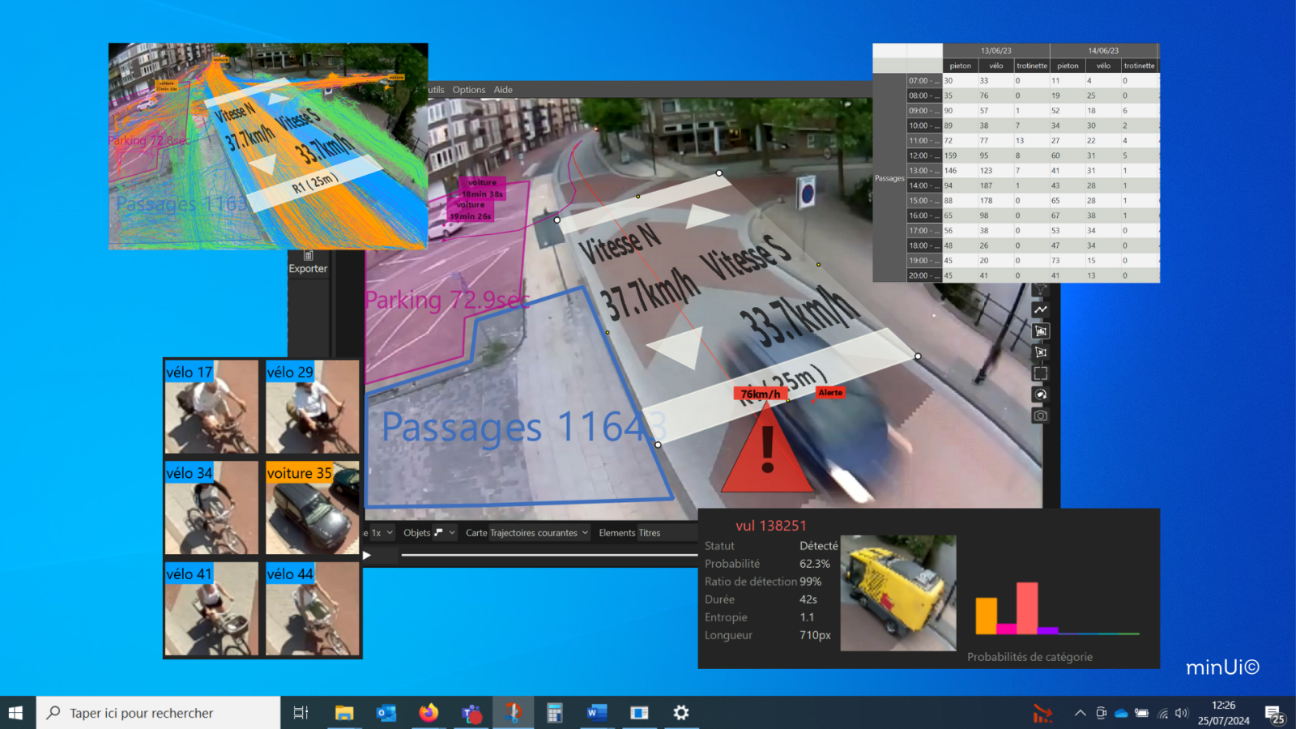Click the red warning triangle alert
1296x729 pixels.
(766, 452)
